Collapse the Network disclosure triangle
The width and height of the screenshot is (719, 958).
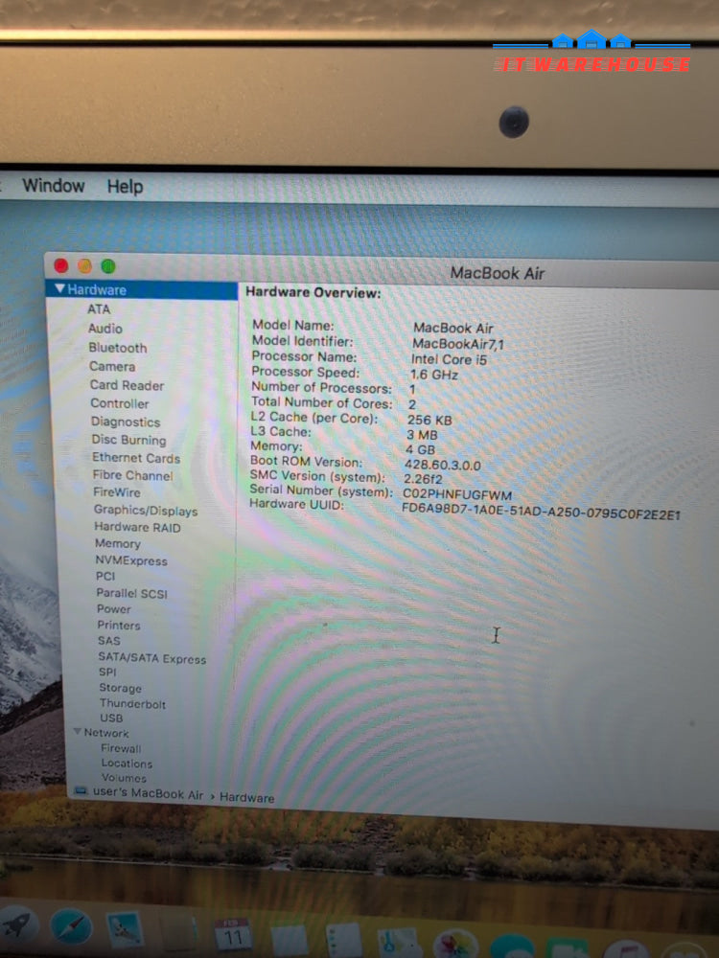77,731
